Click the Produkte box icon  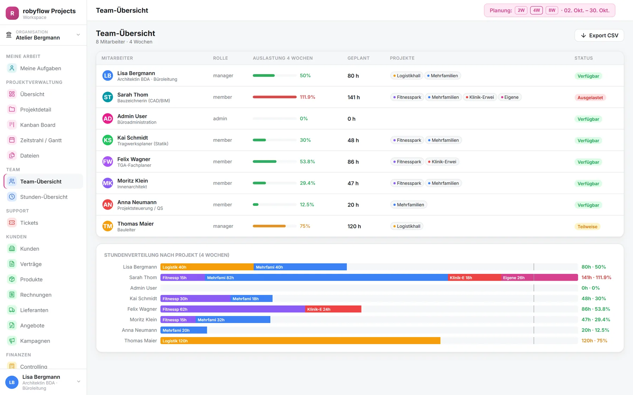click(x=12, y=279)
